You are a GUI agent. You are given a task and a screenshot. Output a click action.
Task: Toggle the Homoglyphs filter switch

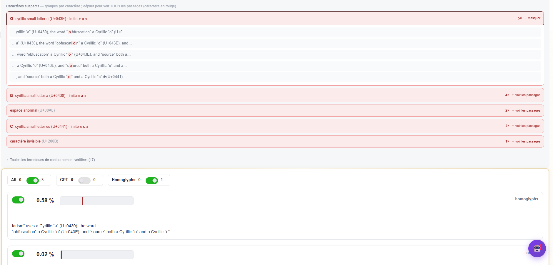[x=152, y=180]
